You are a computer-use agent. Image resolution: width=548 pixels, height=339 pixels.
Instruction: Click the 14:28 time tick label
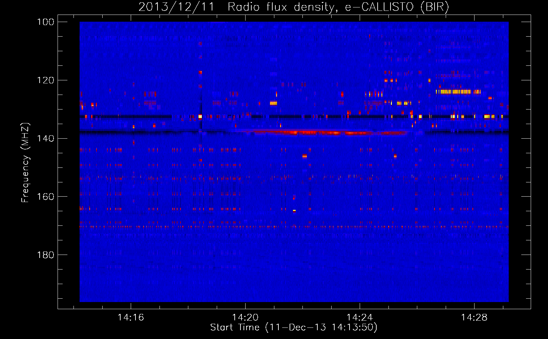point(474,317)
